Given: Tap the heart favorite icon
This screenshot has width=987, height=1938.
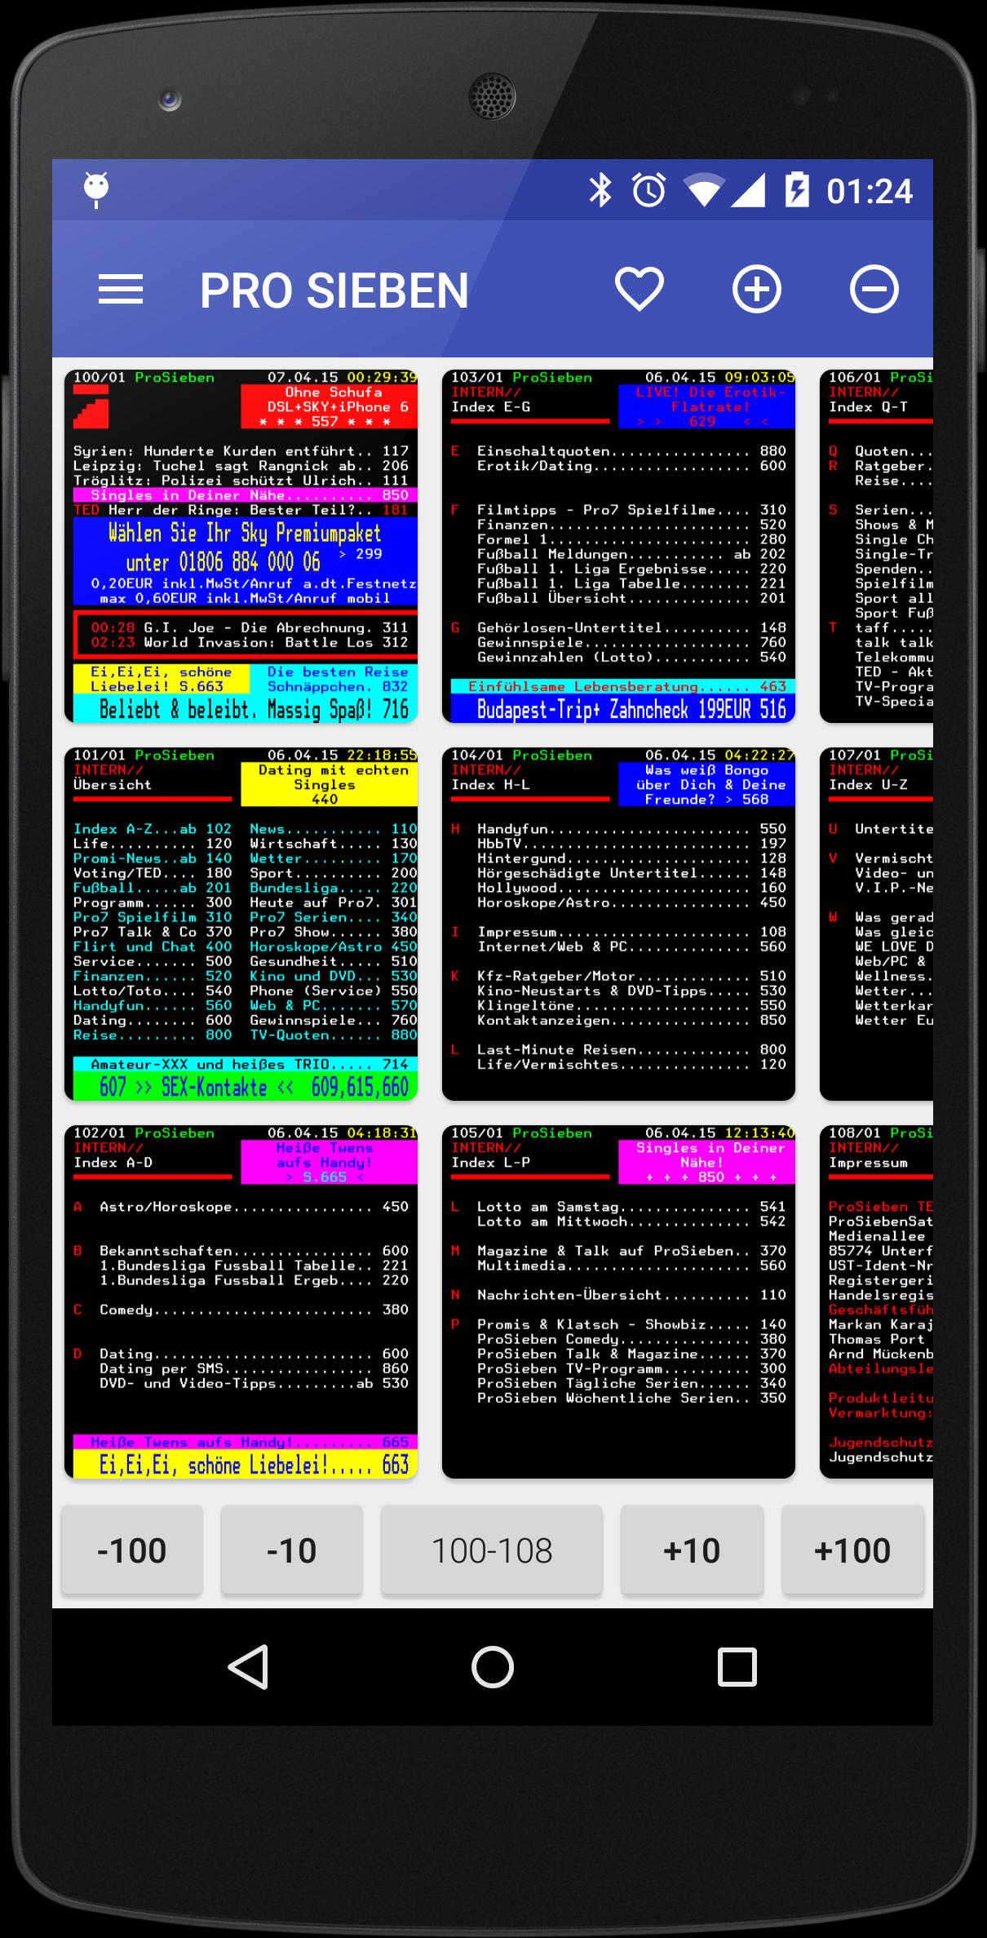Looking at the screenshot, I should (639, 290).
